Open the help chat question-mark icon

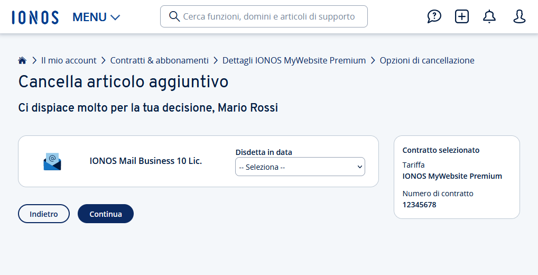434,16
